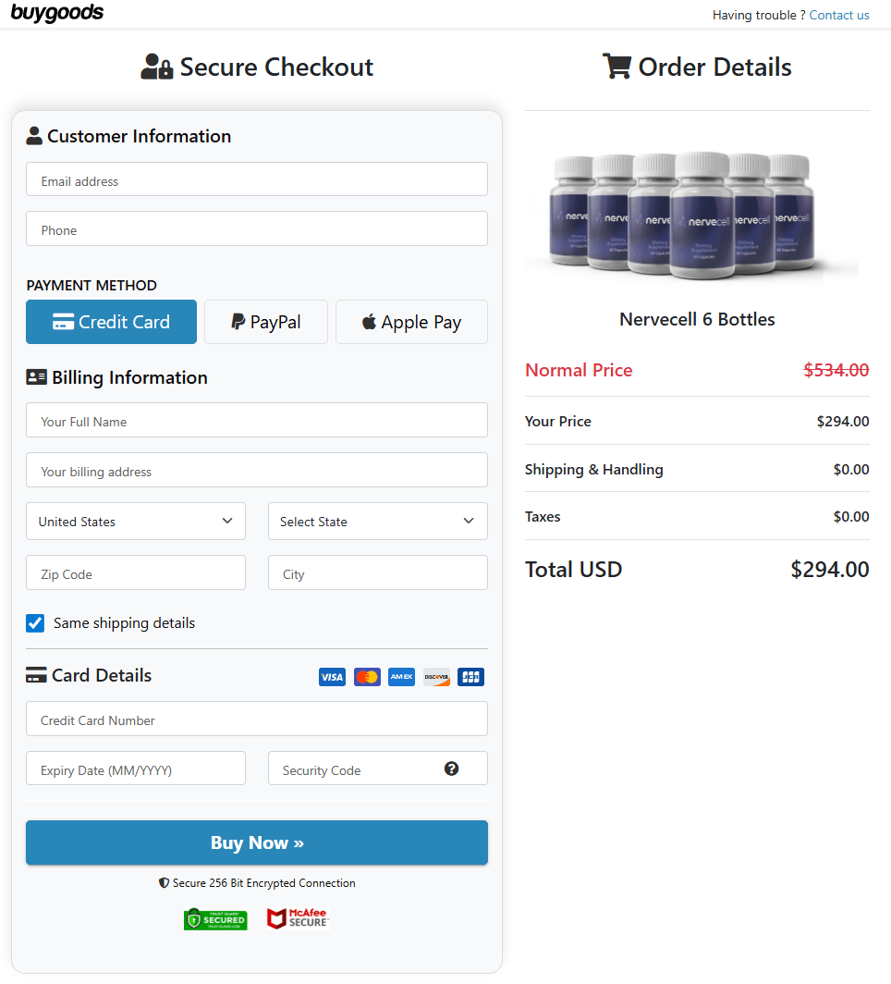Viewport: 891px width, 984px height.
Task: Click the Buy Now button
Action: pyautogui.click(x=256, y=843)
